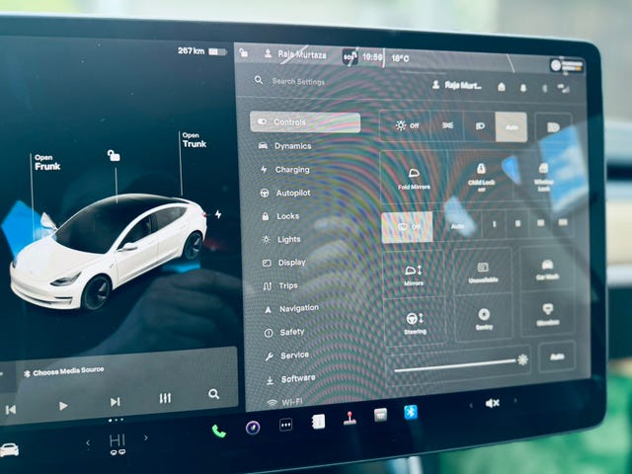Open Wi-Fi settings
Screen dimensions: 632x474
pyautogui.click(x=285, y=402)
